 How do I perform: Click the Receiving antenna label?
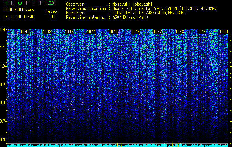click(85, 17)
